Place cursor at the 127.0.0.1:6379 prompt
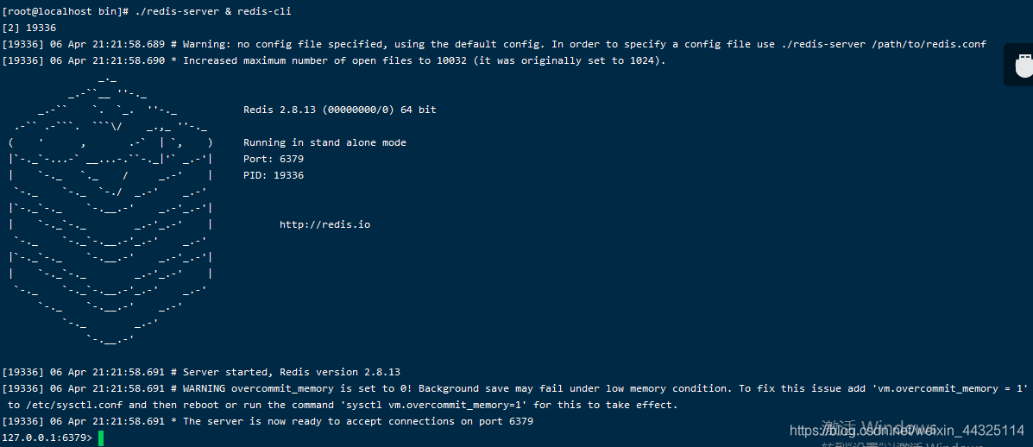1033x447 pixels. (47, 438)
